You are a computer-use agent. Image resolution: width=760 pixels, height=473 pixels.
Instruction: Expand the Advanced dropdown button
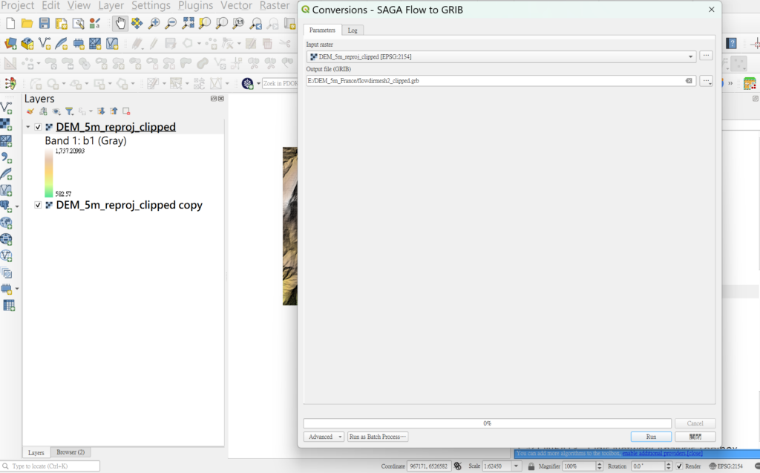[x=324, y=437]
